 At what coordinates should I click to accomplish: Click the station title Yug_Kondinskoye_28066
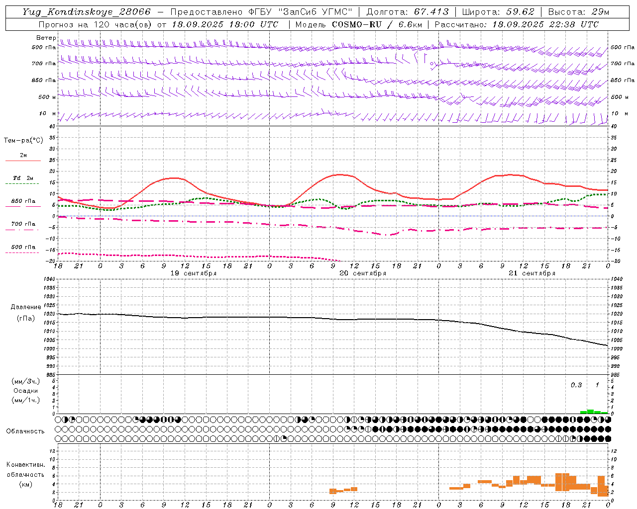(x=86, y=12)
